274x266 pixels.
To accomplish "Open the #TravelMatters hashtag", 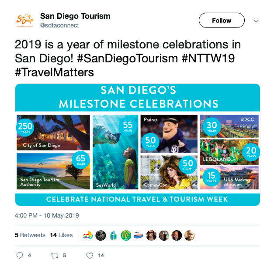I will coord(55,72).
